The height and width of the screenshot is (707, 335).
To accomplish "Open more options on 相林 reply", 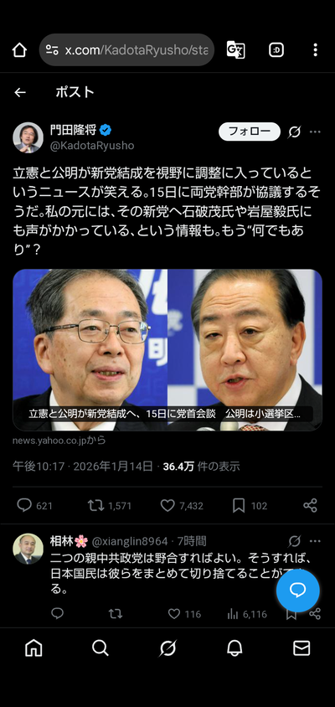I will (x=315, y=540).
